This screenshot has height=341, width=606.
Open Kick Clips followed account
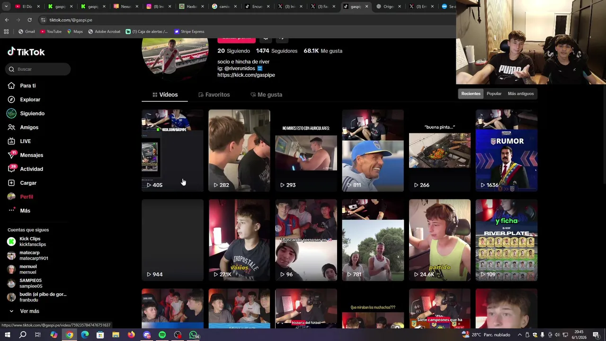(x=27, y=242)
